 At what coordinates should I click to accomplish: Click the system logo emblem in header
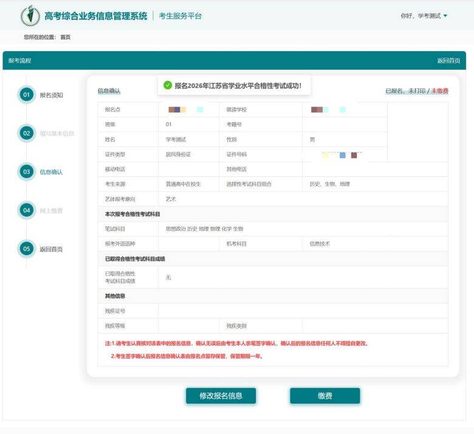(30, 16)
